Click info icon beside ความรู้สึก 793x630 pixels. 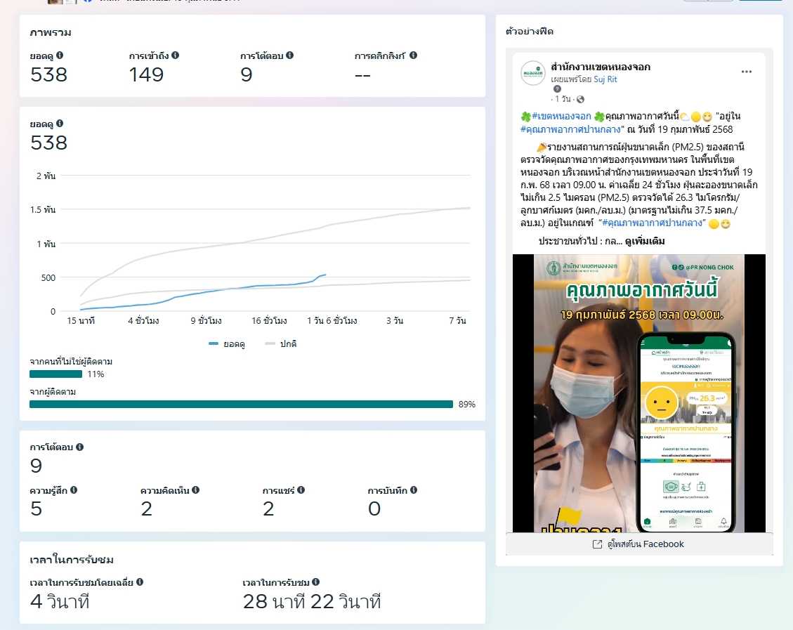click(73, 490)
